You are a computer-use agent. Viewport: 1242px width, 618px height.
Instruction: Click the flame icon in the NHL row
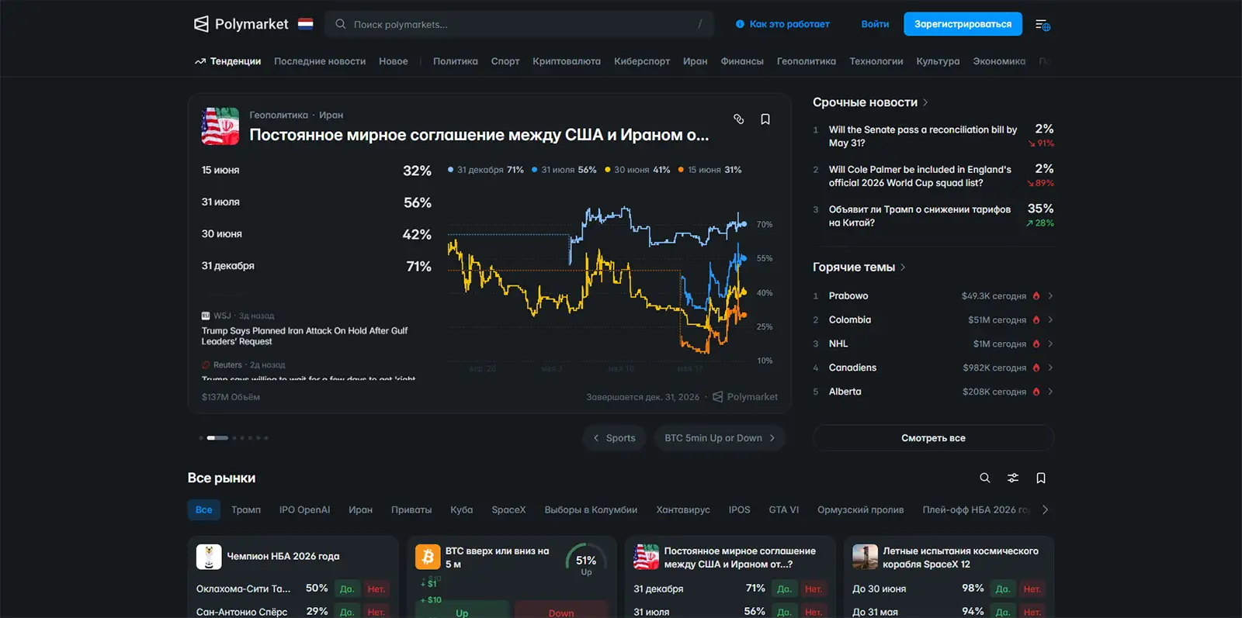click(1036, 344)
